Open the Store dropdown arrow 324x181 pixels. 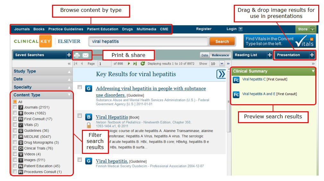coord(312,29)
